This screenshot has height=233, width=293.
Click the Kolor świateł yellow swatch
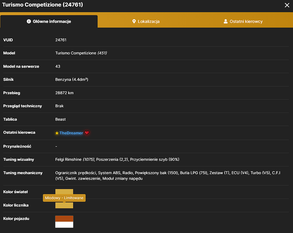click(x=64, y=192)
